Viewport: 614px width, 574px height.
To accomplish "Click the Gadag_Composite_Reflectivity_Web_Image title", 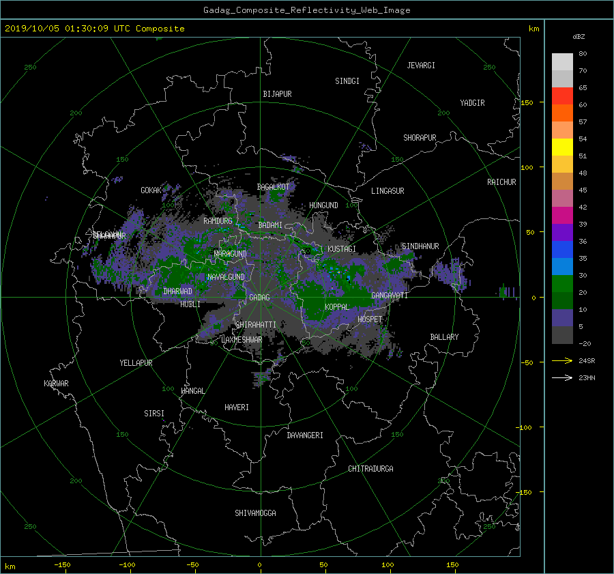I will point(306,10).
